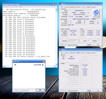Select the Mainboard tab in upper CPU-Z window
Viewport: 106px width, 99px height.
pyautogui.click(x=72, y=7)
